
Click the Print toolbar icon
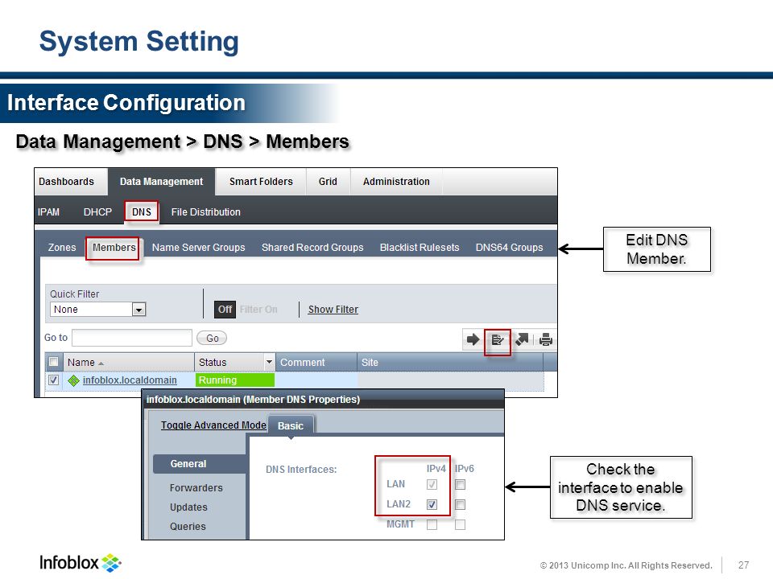(546, 339)
